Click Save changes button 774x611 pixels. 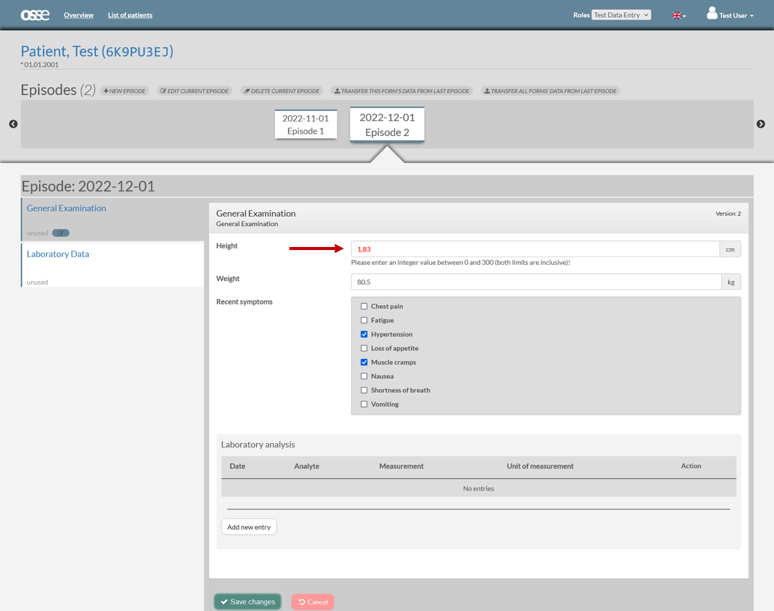tap(248, 602)
